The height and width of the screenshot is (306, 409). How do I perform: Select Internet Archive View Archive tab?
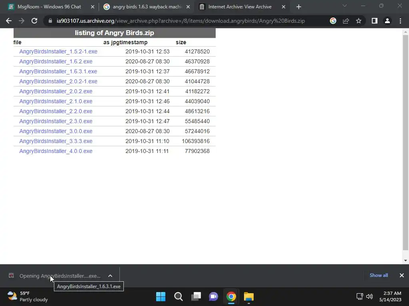point(242,7)
